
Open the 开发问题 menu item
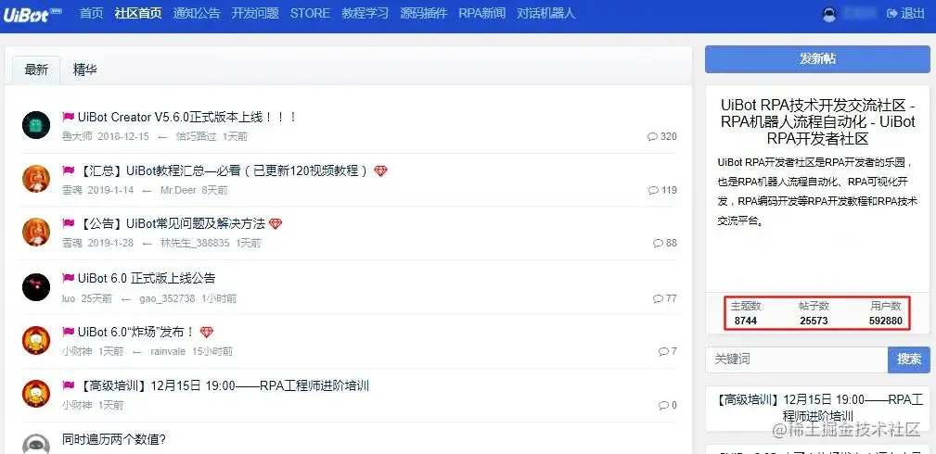point(255,13)
